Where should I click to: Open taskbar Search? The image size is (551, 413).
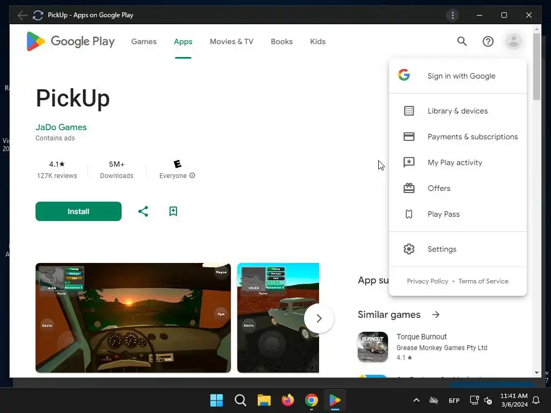tap(241, 400)
